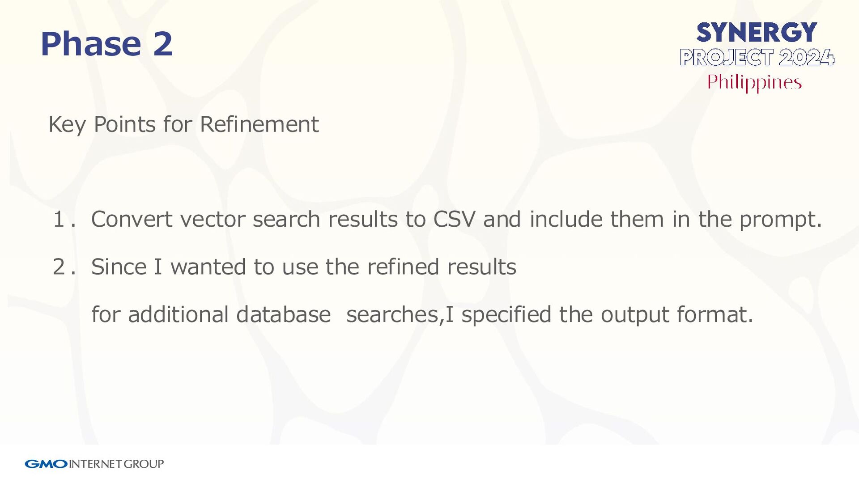Viewport: 859px width, 483px height.
Task: Click the phrase output format
Action: click(677, 315)
